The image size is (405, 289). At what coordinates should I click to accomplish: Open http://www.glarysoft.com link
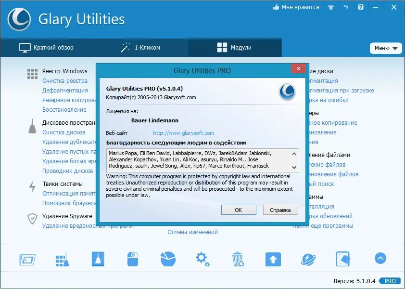(183, 133)
